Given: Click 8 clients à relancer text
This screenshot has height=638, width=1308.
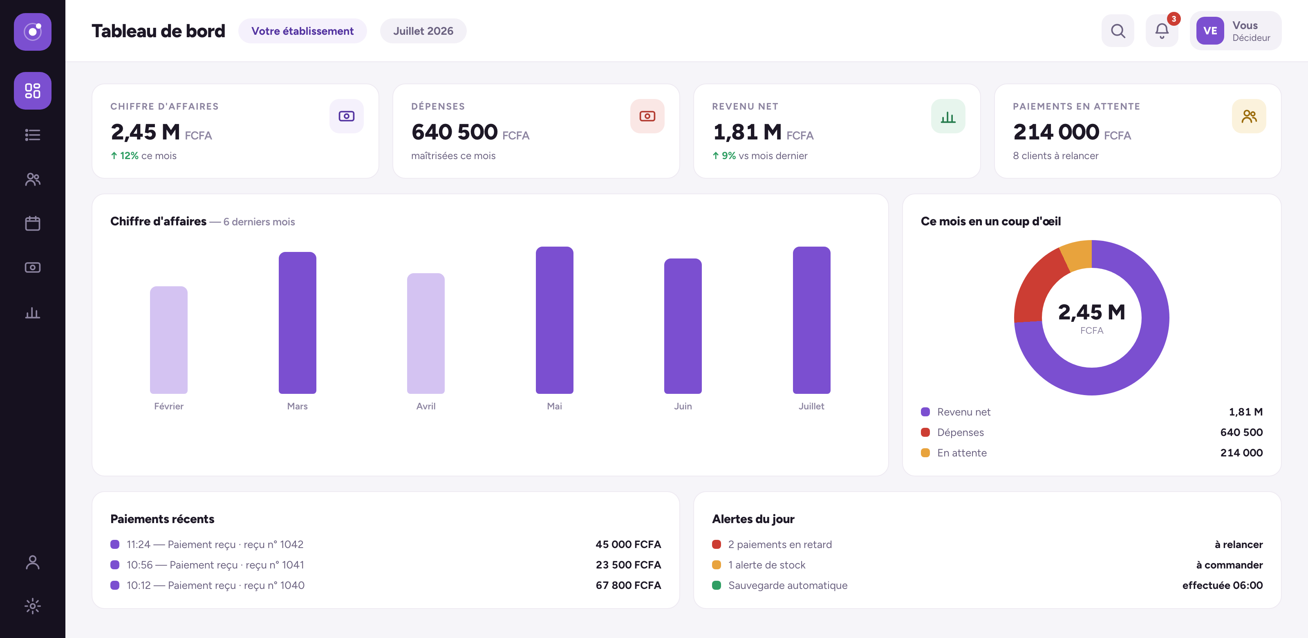Looking at the screenshot, I should click(x=1055, y=156).
